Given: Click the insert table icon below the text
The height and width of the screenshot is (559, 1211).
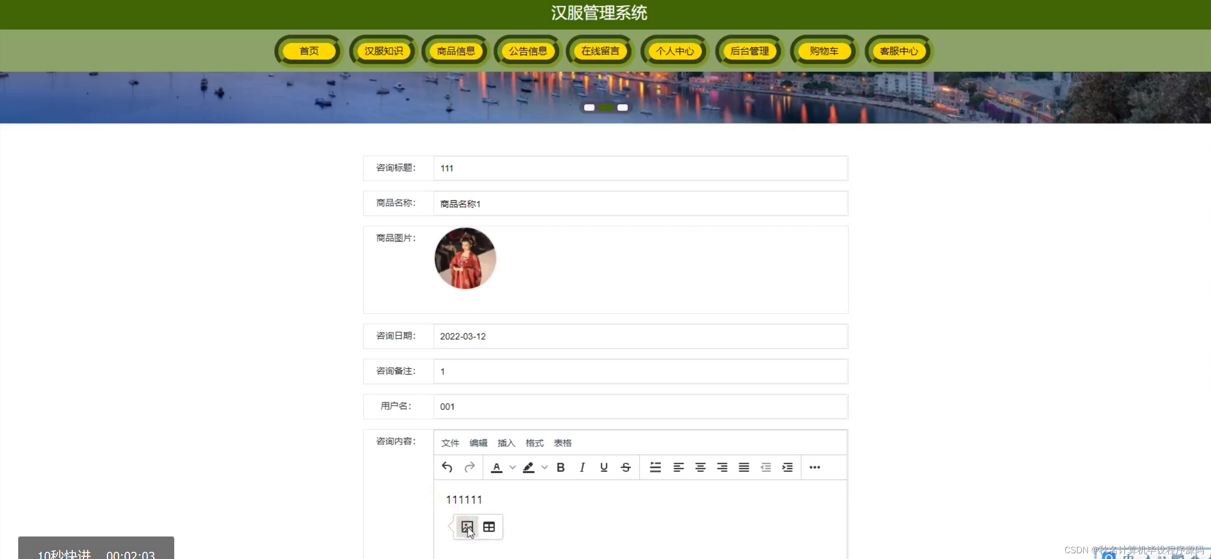Looking at the screenshot, I should tap(489, 526).
